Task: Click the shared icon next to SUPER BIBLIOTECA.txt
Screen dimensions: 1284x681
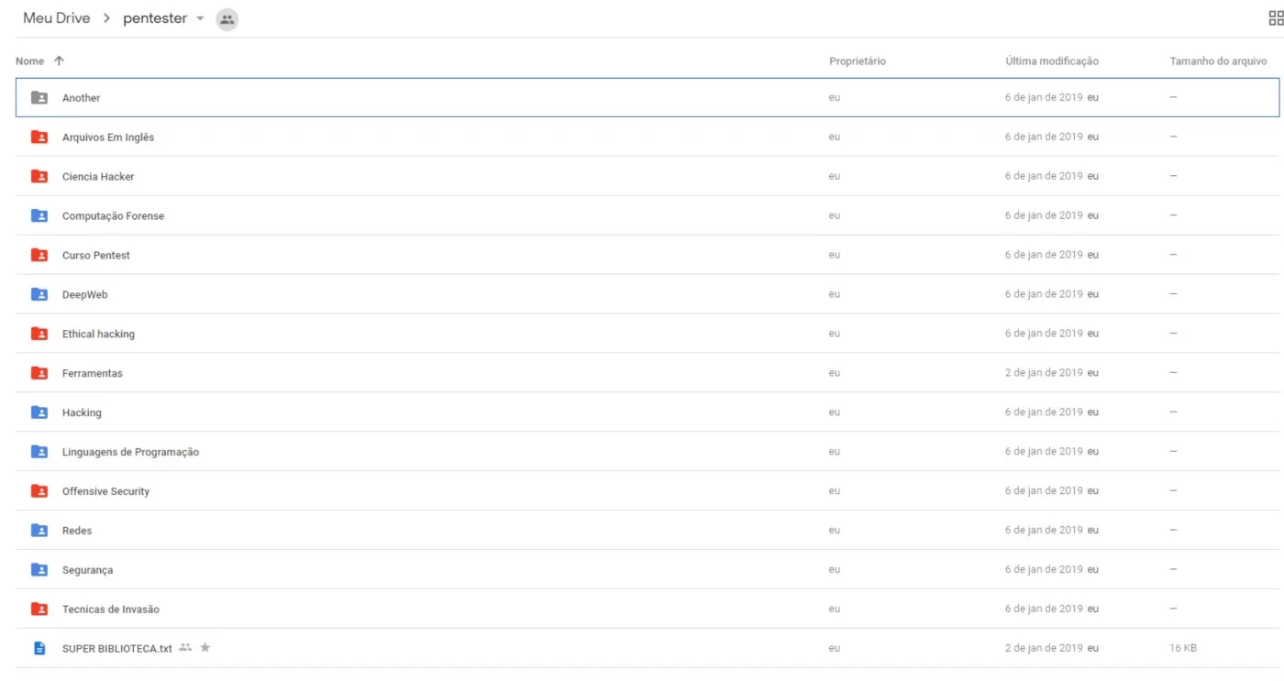Action: [185, 647]
